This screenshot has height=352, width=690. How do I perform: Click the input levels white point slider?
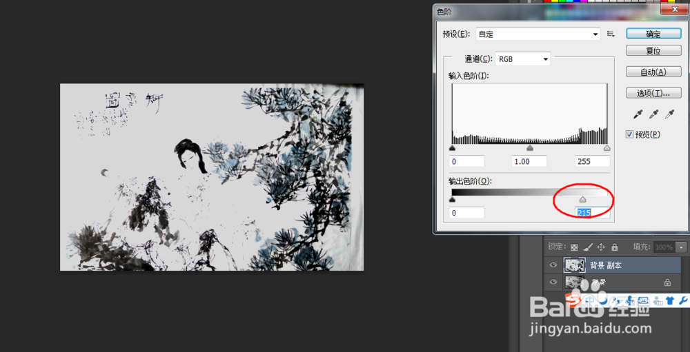pos(607,148)
